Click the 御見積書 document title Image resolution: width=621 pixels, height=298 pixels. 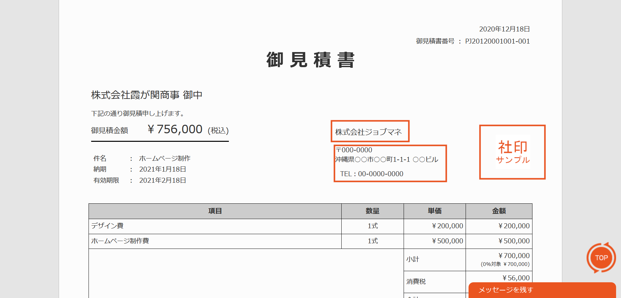310,60
